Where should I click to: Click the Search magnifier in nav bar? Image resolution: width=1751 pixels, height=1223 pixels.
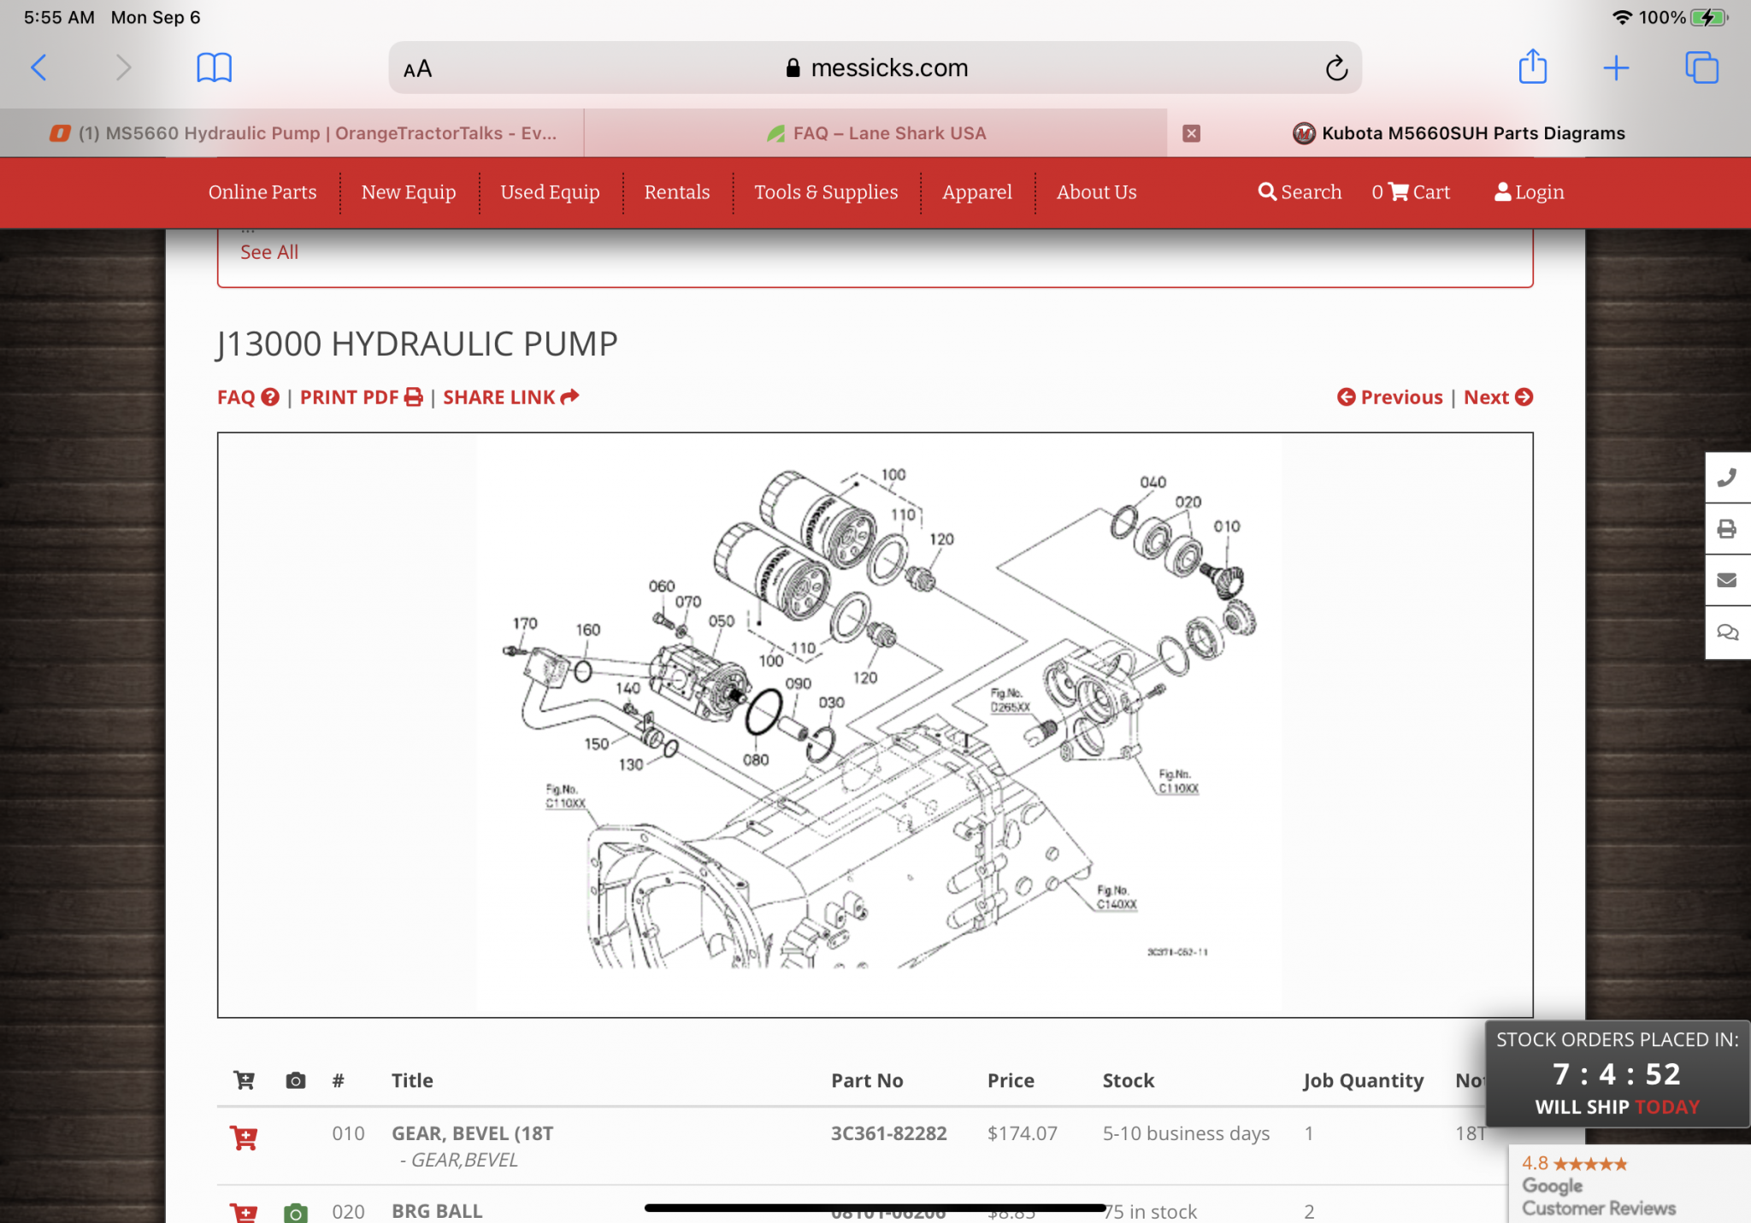coord(1300,192)
